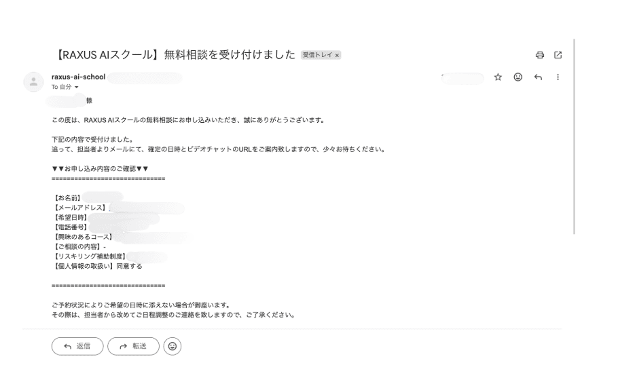The width and height of the screenshot is (618, 380).
Task: Open the email in a new window
Action: pyautogui.click(x=558, y=56)
